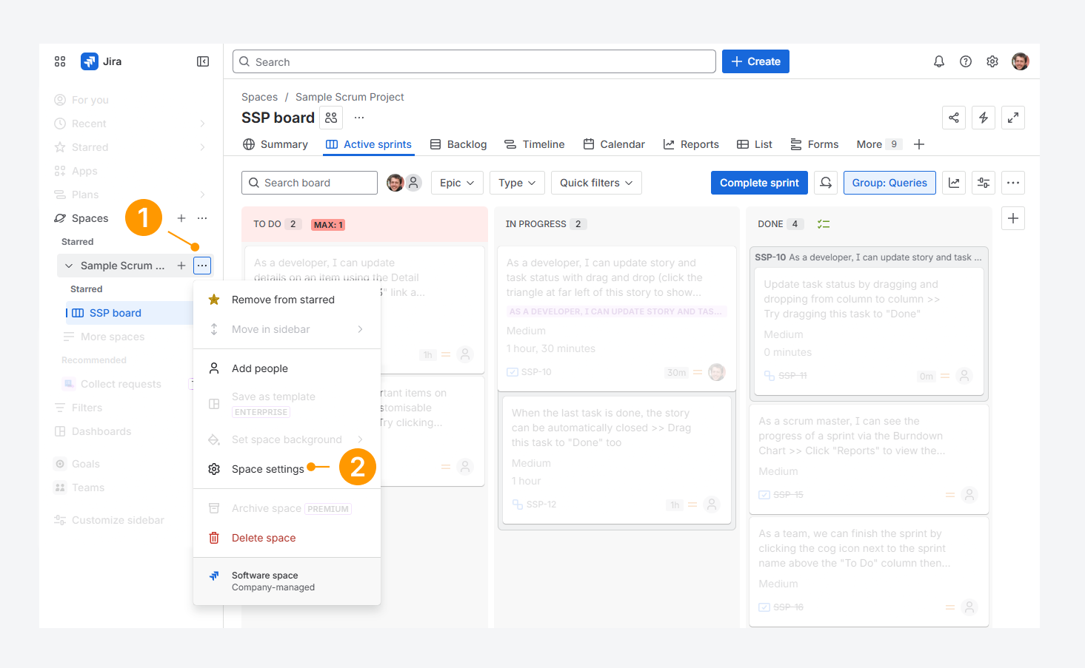Open the automation lightning bolt icon

click(984, 118)
